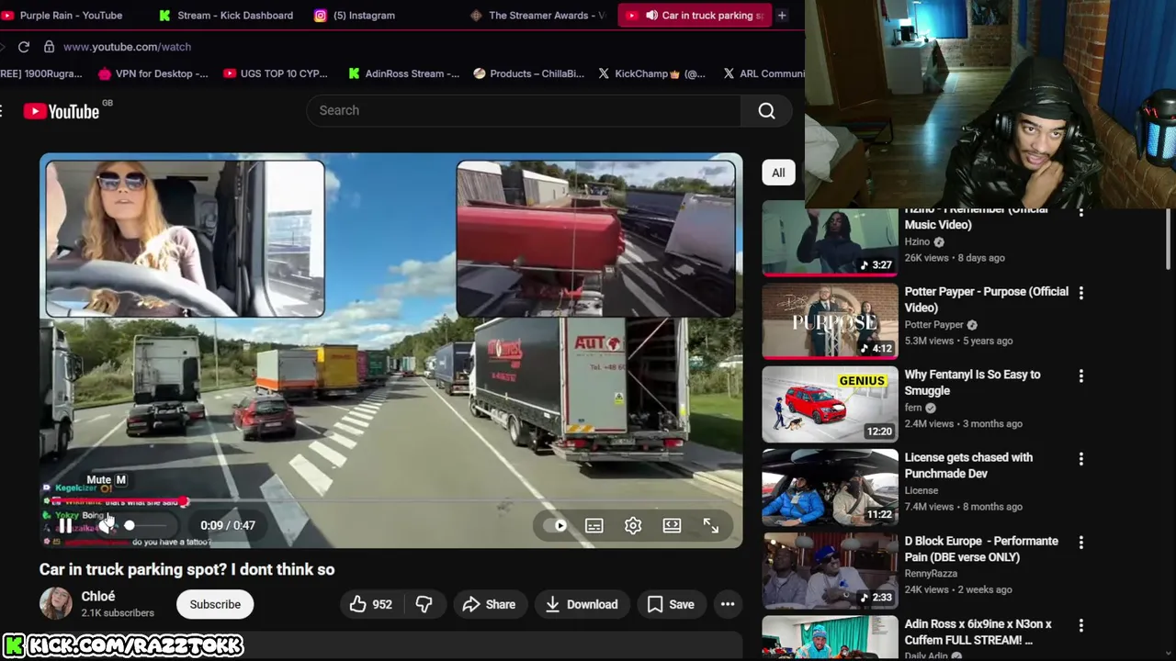This screenshot has width=1176, height=661.
Task: Focus the YouTube Search field
Action: [x=524, y=110]
